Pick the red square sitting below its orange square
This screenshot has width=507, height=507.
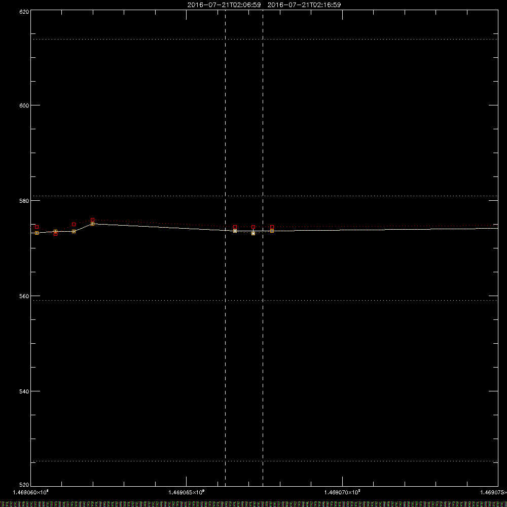point(56,234)
